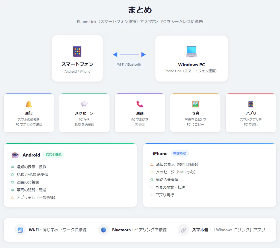Select the Windows PC card heading

click(192, 64)
